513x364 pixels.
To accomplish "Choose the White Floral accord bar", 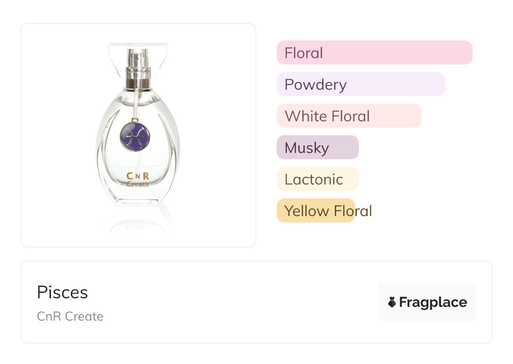I will pyautogui.click(x=349, y=116).
